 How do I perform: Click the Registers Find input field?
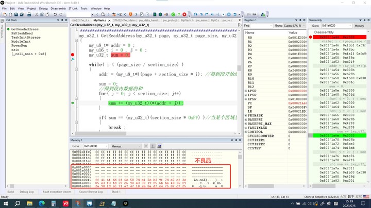pyautogui.click(x=261, y=26)
